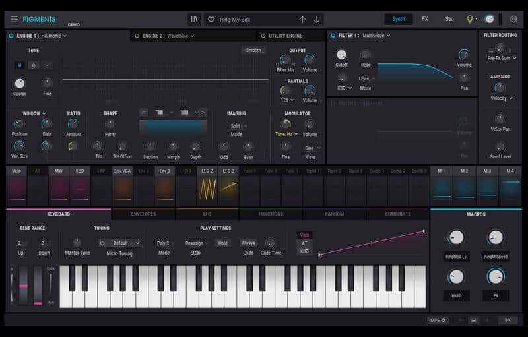Screen dimensions: 528x337
Task: Open the preset library browser icon
Action: tap(194, 20)
